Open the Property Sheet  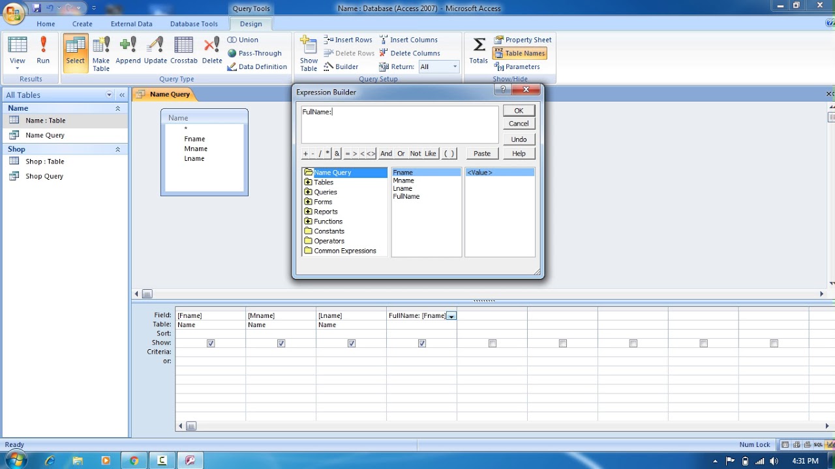point(523,40)
